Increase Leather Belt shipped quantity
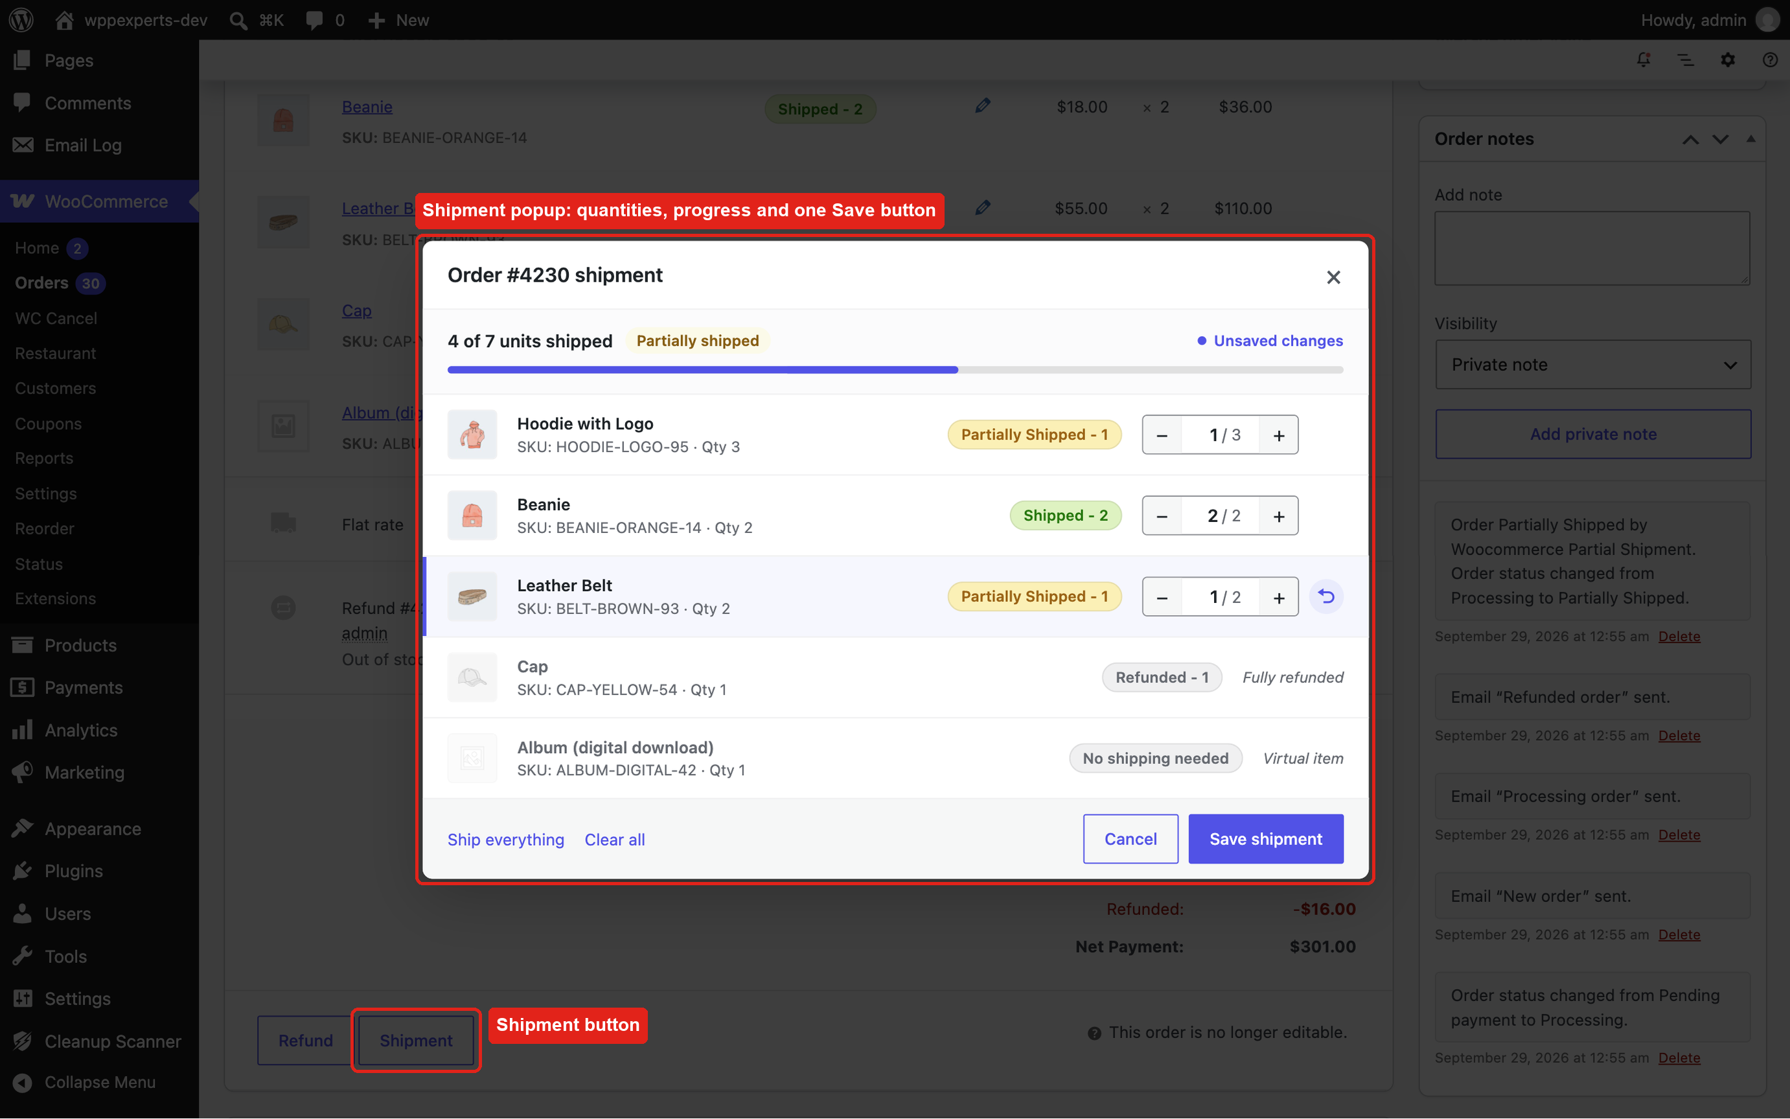 point(1278,596)
